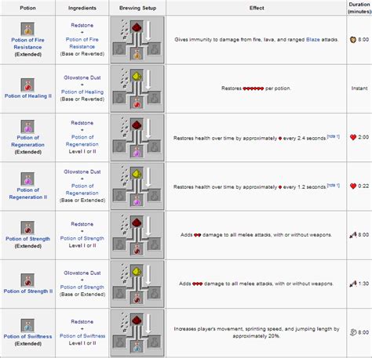Follow the Glowstone Dust link in Regeneration II row
This screenshot has width=372, height=358.
[82, 172]
